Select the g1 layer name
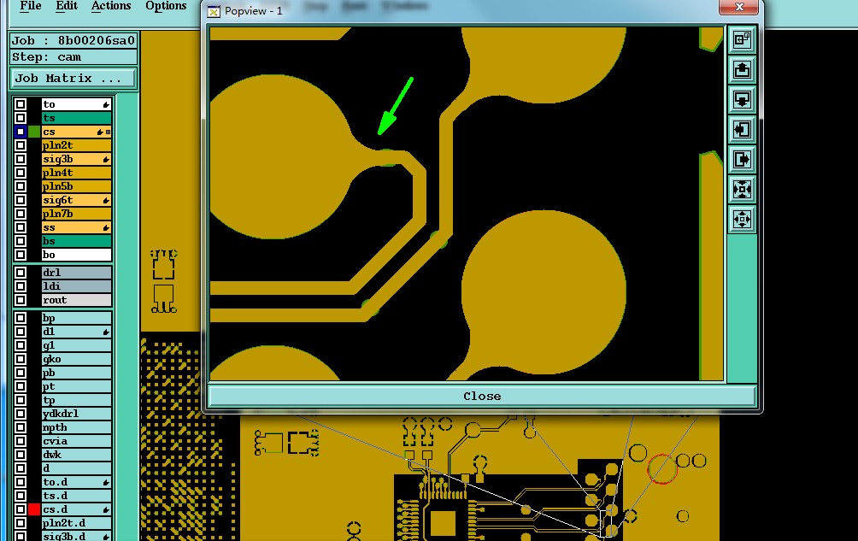858x541 pixels. click(77, 345)
